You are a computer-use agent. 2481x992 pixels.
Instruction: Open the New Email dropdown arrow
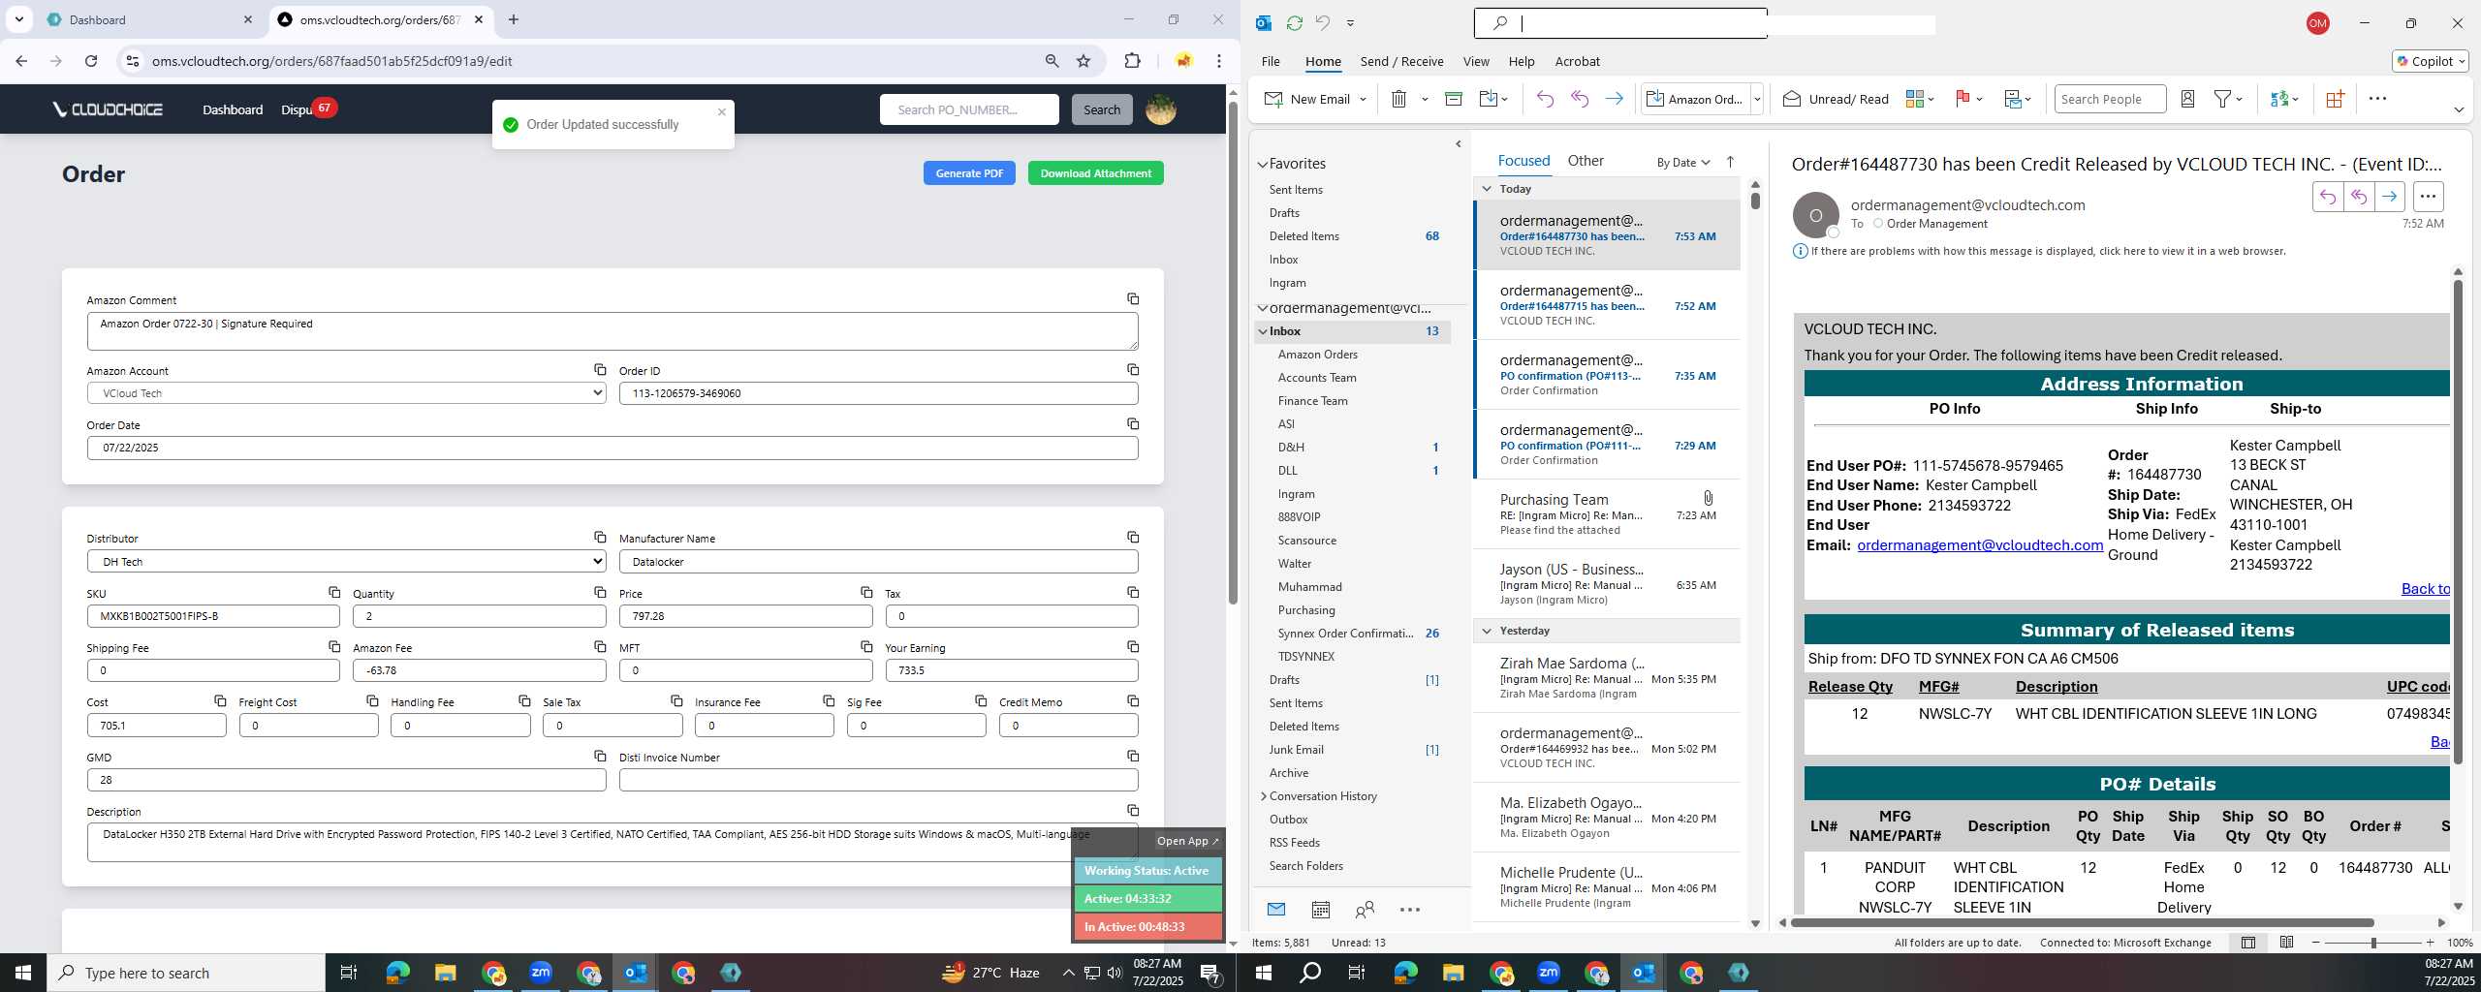tap(1363, 99)
